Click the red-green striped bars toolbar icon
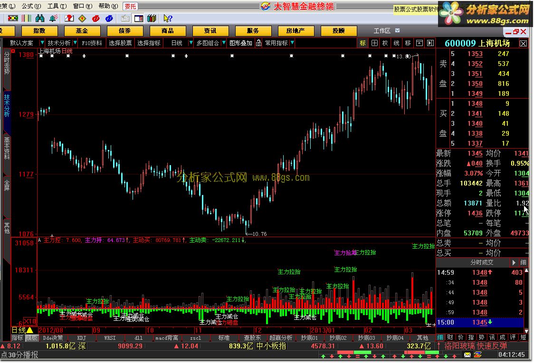Image resolution: width=534 pixels, height=363 pixels. (x=26, y=18)
